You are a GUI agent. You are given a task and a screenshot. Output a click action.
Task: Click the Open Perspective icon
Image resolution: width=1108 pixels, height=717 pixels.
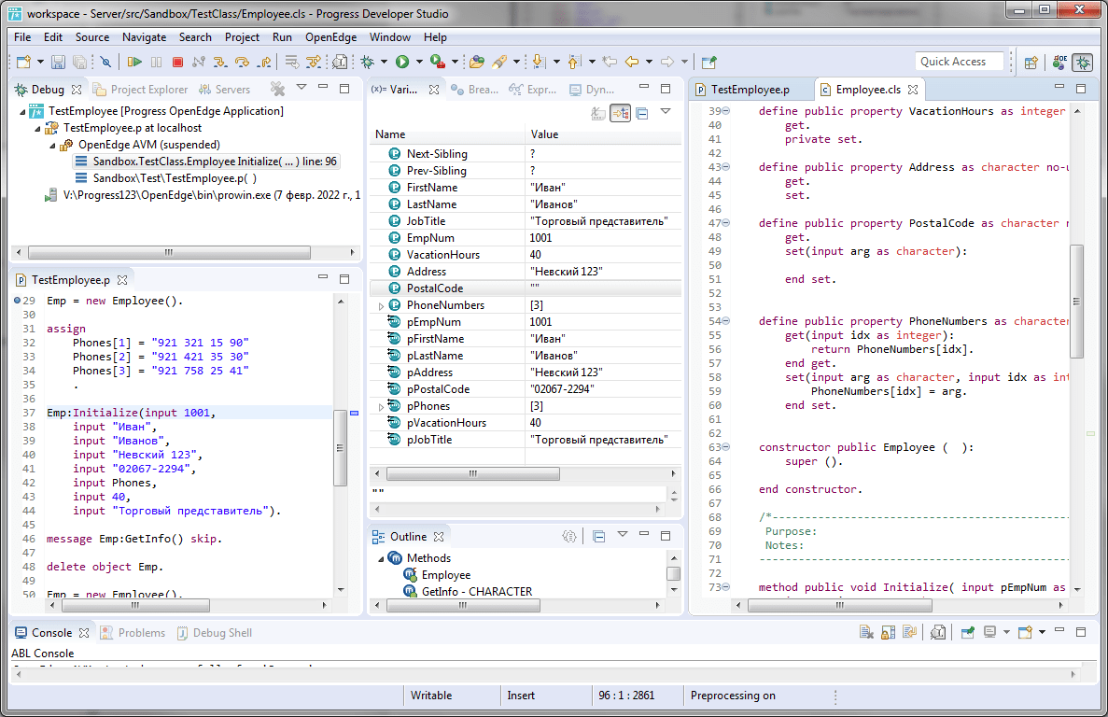[x=1031, y=63]
